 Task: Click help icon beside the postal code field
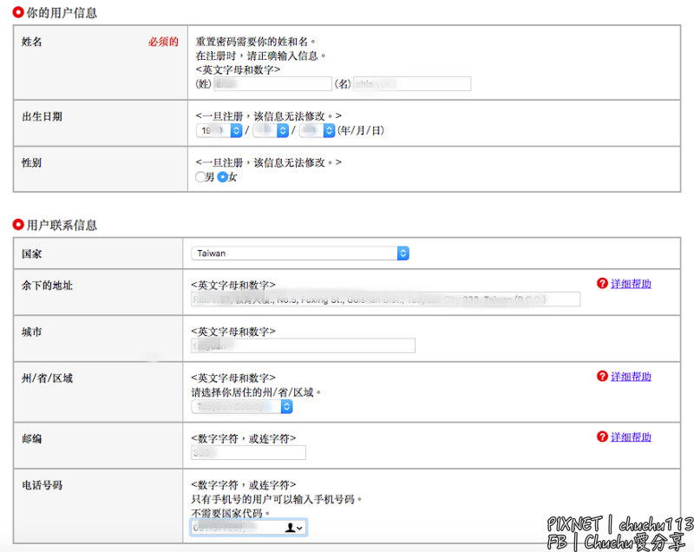602,437
